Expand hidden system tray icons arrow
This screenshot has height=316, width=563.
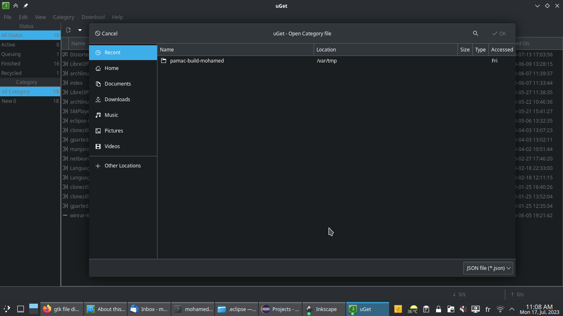coord(512,309)
